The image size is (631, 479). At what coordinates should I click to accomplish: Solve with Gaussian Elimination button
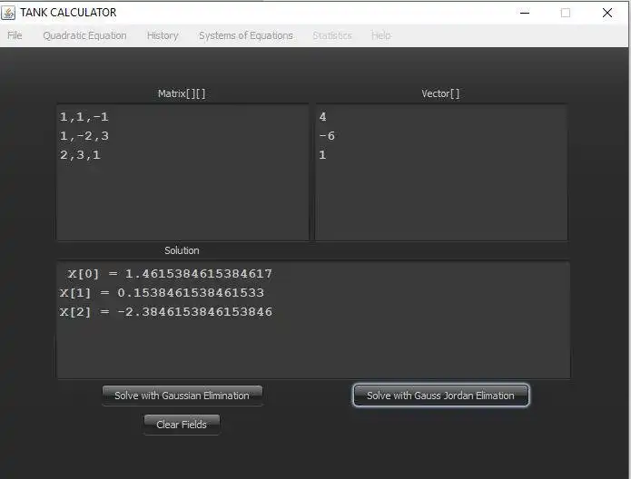pos(182,396)
